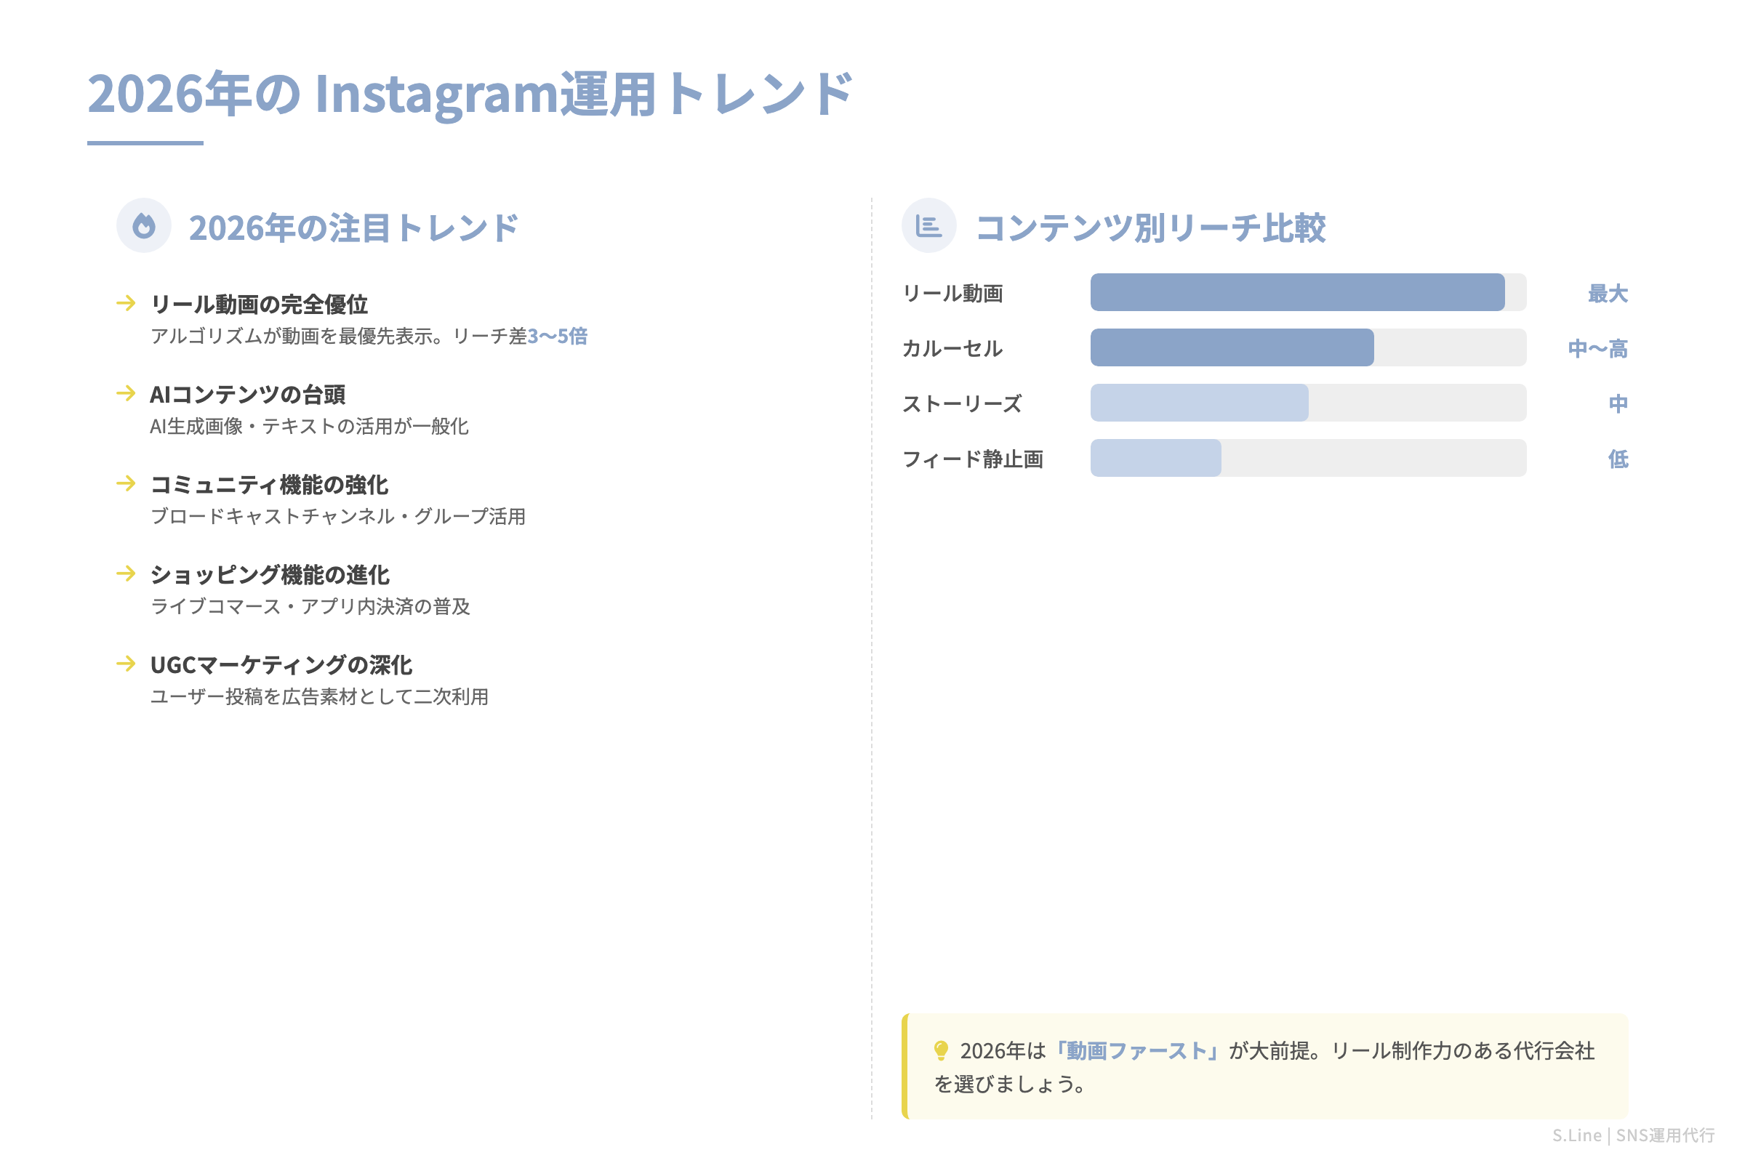Click the highlighted 3〜5倍 text
This screenshot has height=1163, width=1745.
(557, 337)
